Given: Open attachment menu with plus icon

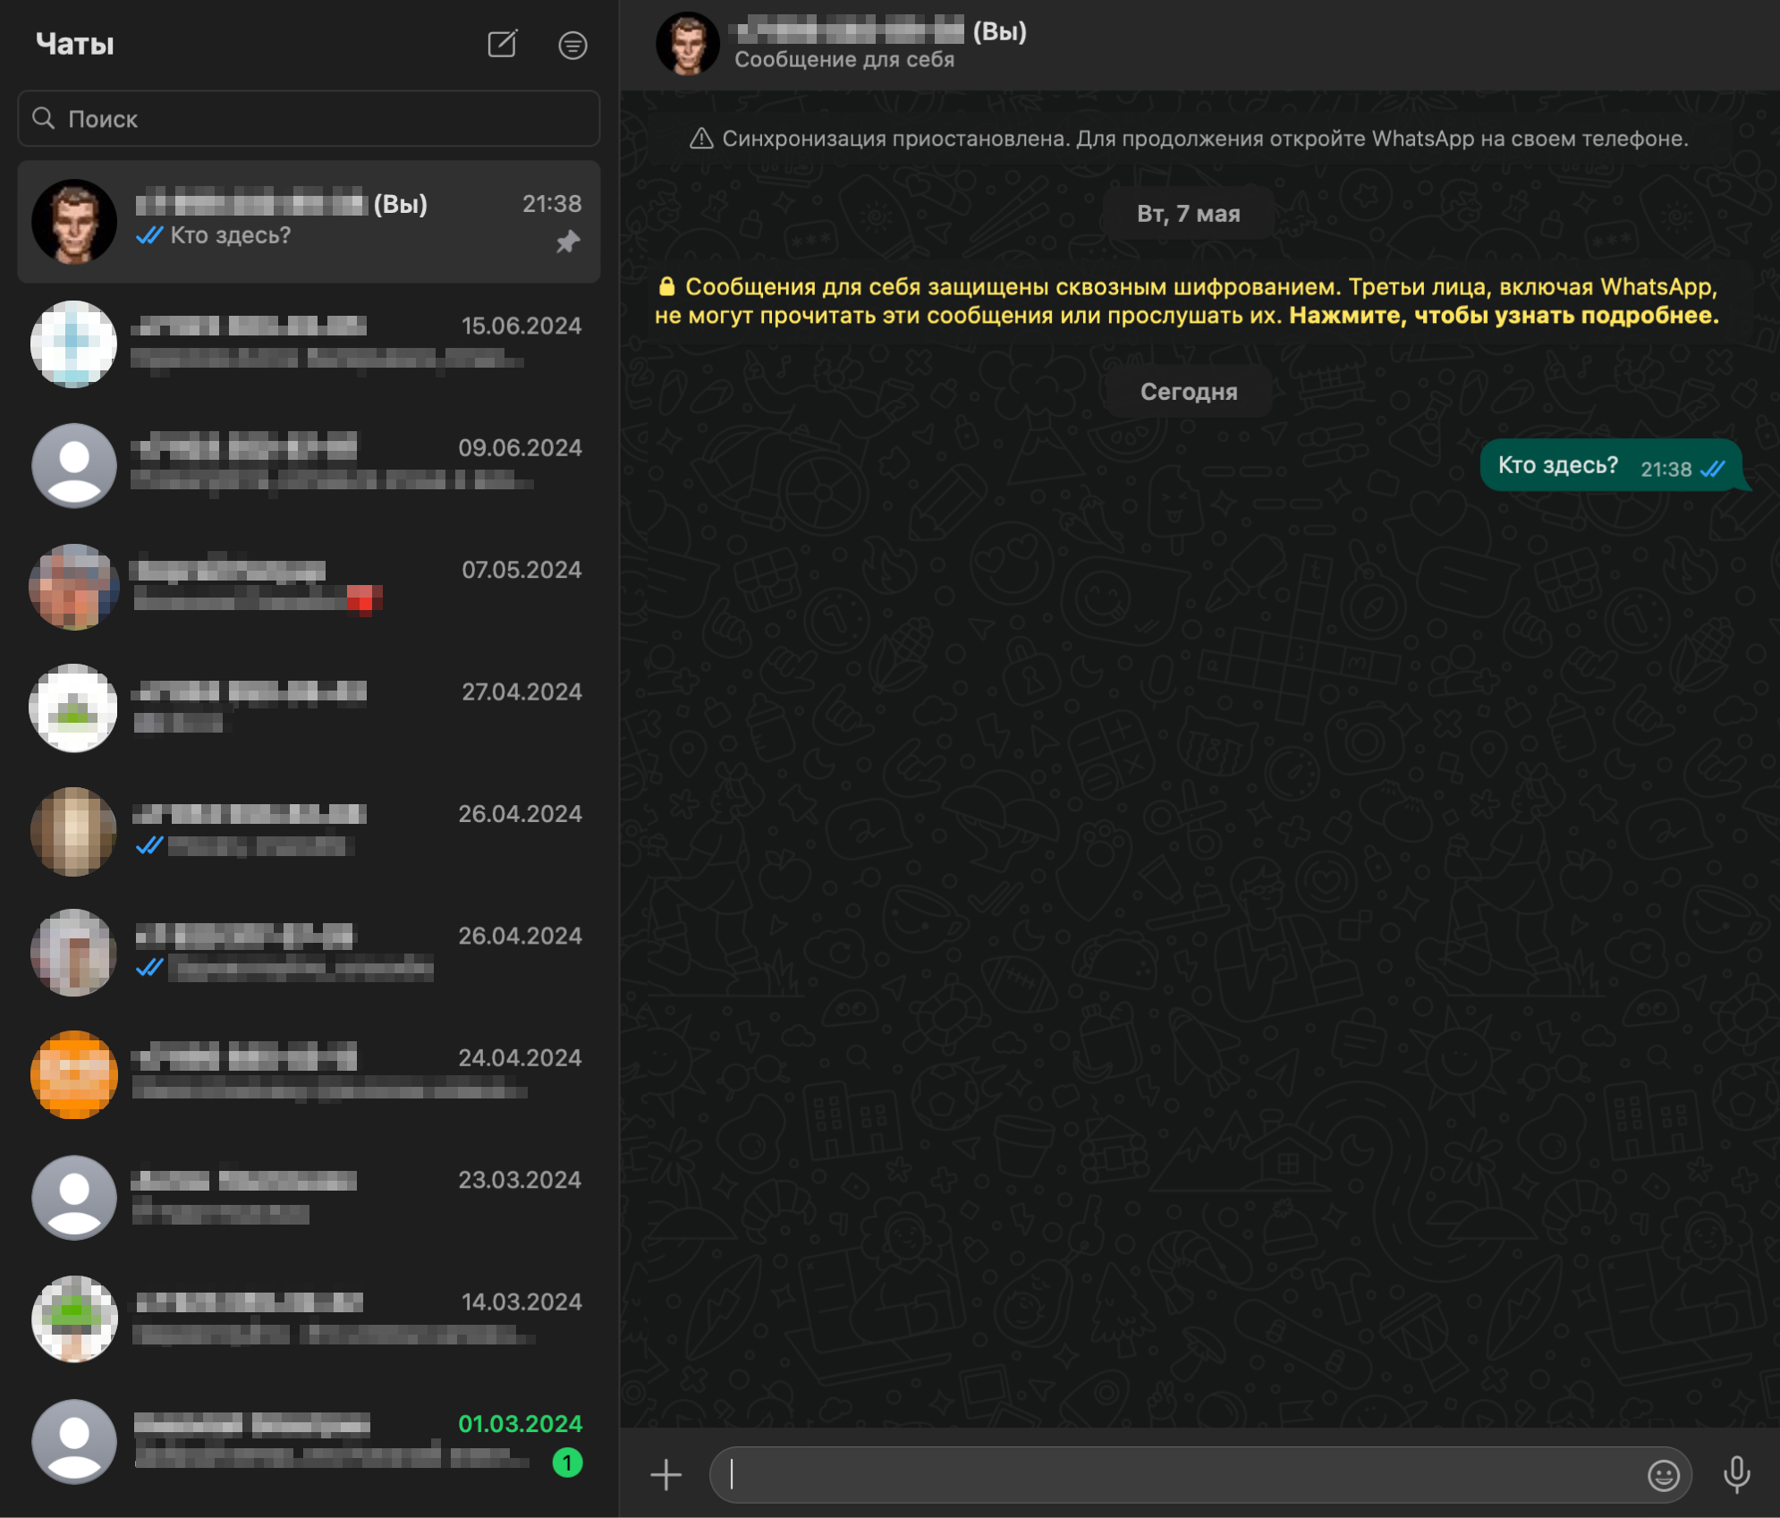Looking at the screenshot, I should click(665, 1475).
